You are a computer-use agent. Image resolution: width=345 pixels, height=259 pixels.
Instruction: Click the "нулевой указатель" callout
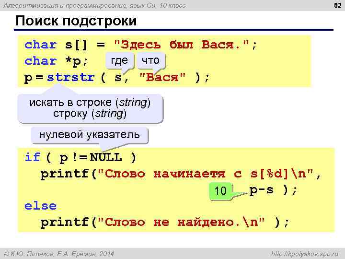click(90, 135)
